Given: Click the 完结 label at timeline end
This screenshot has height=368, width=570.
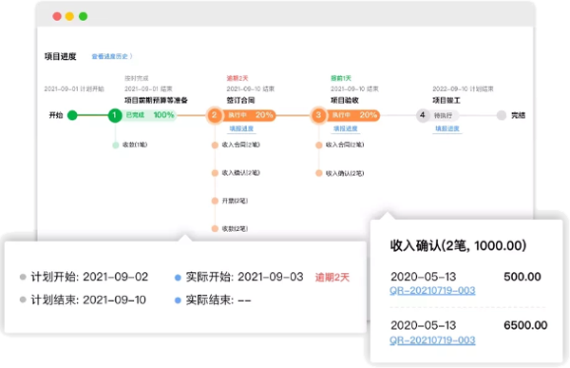Looking at the screenshot, I should pyautogui.click(x=518, y=116).
